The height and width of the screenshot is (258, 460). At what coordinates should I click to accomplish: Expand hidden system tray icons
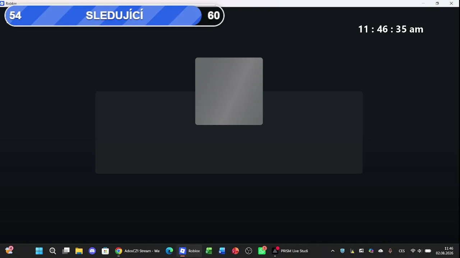[333, 251]
